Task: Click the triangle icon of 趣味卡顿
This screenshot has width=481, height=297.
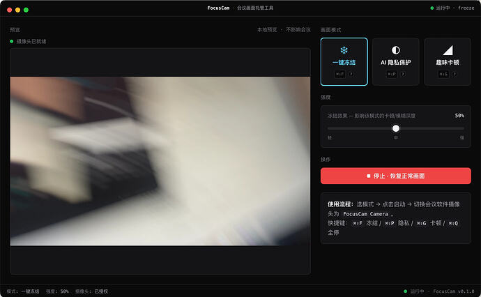Action: click(448, 50)
